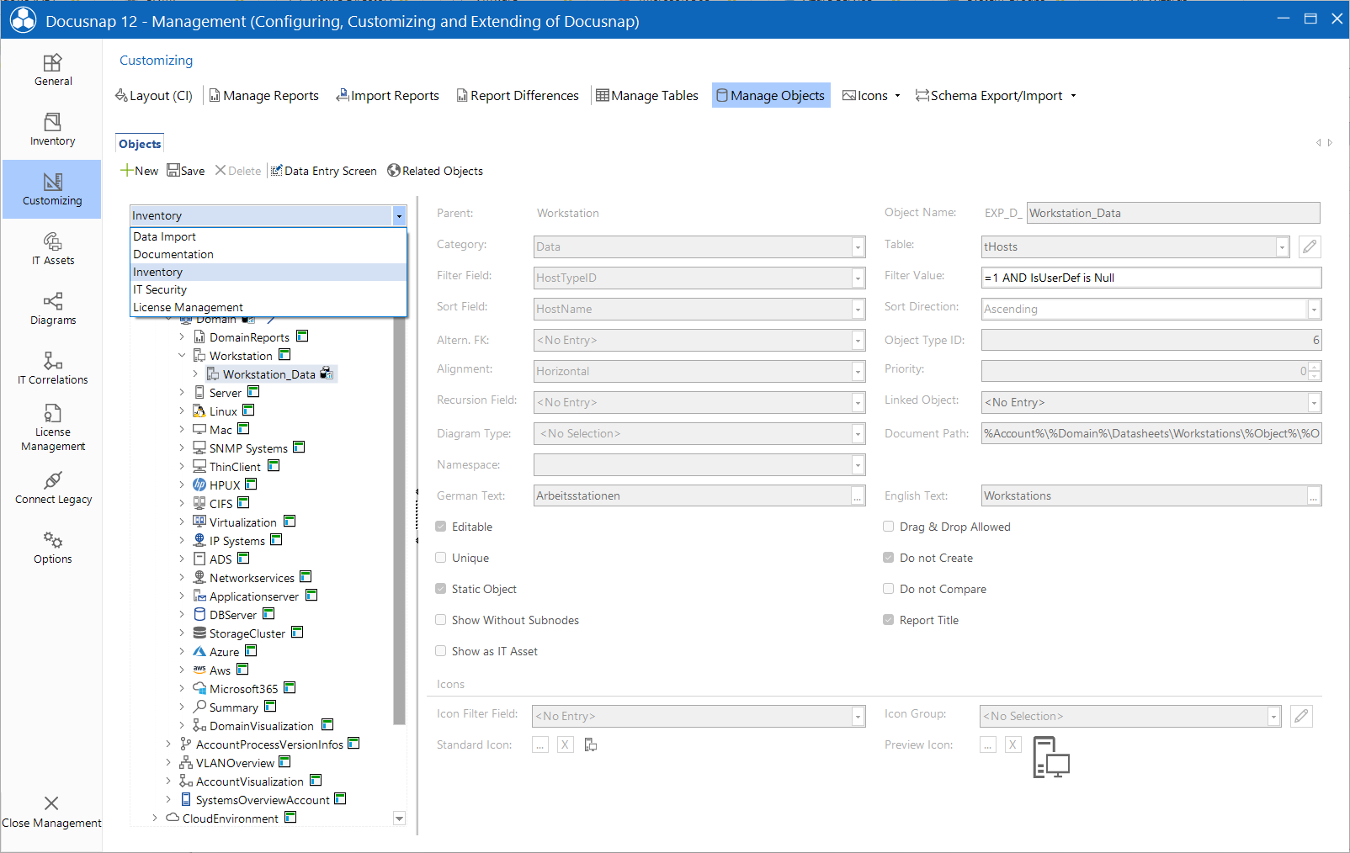The width and height of the screenshot is (1350, 853).
Task: Toggle the Editable checkbox
Action: pyautogui.click(x=441, y=527)
